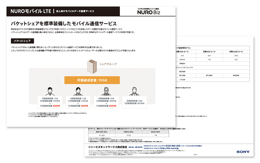
Task: Click the ¥1,300 price in the plan table
Action: coord(182,76)
